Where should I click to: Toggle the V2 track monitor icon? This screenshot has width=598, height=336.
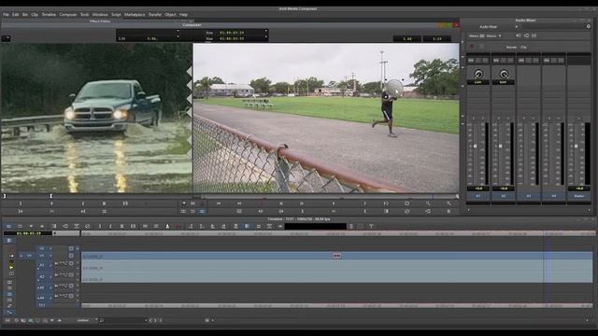[x=71, y=248]
